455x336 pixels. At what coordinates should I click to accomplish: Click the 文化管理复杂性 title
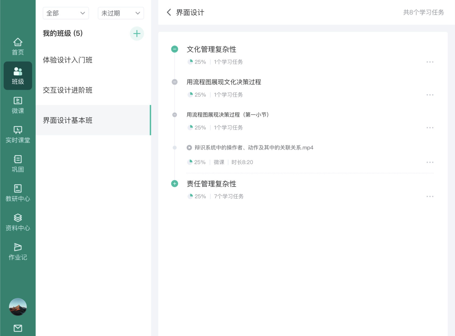coord(212,49)
